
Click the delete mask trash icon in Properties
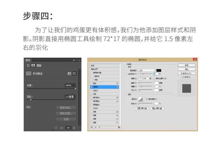tap(74, 128)
